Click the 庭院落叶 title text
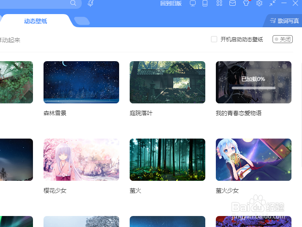The height and width of the screenshot is (227, 302). click(x=141, y=113)
